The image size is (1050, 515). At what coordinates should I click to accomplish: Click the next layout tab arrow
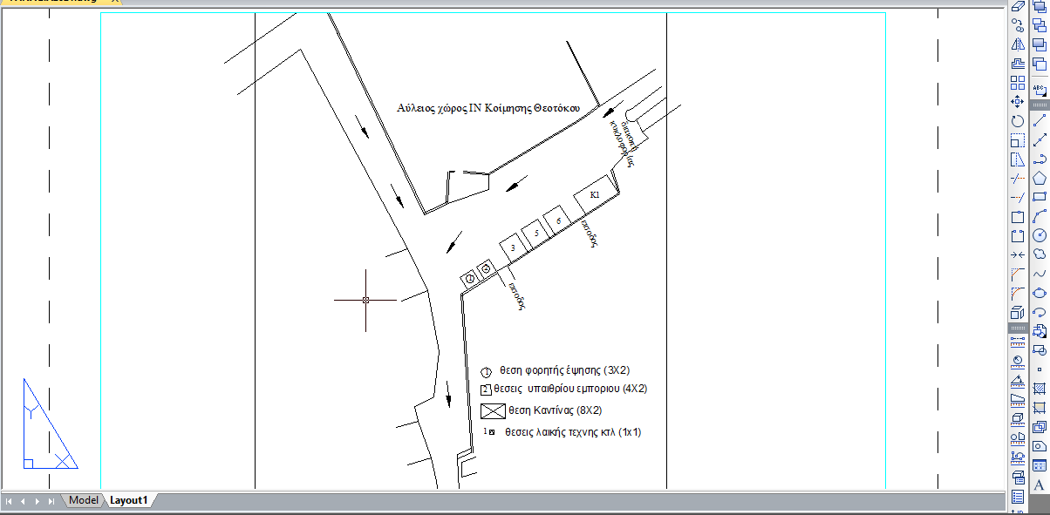(x=37, y=501)
